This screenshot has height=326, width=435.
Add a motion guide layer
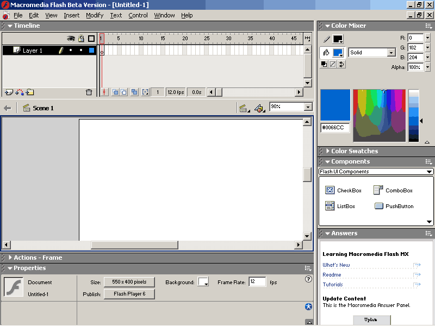point(19,92)
